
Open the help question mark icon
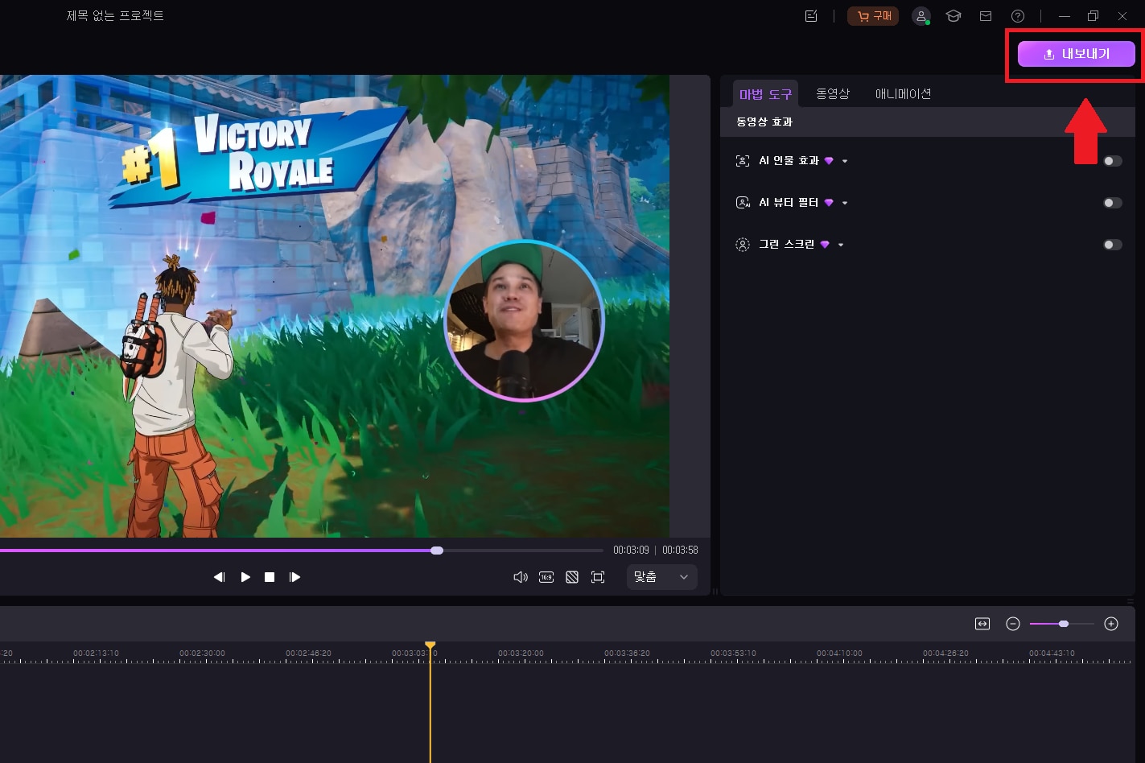(1018, 16)
